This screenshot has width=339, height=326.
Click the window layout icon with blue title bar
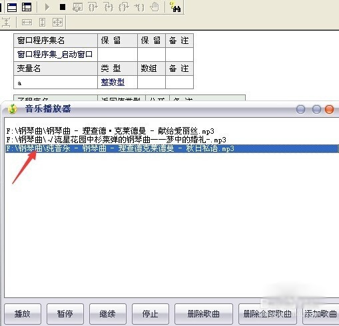pos(12,7)
